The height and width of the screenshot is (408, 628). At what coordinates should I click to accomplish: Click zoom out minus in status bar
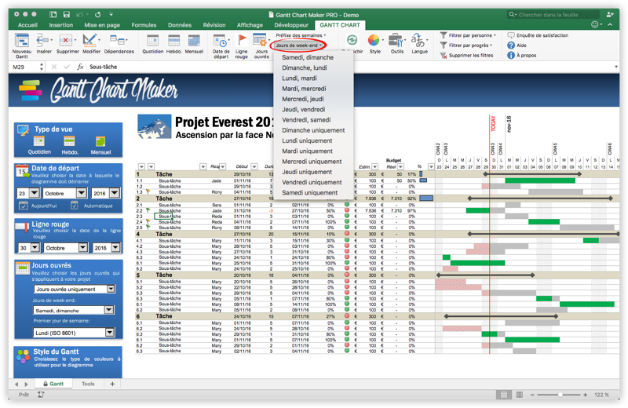click(532, 395)
